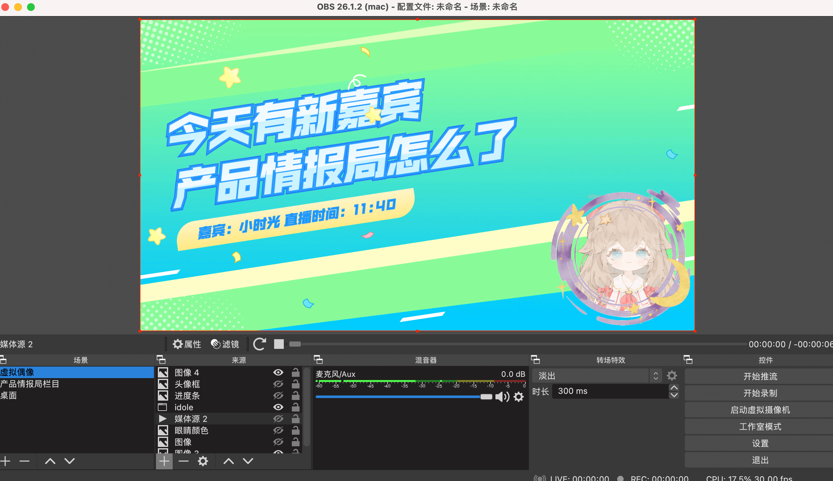Mute 麦克风/Aux with the speaker icon
The height and width of the screenshot is (481, 833).
coord(503,397)
